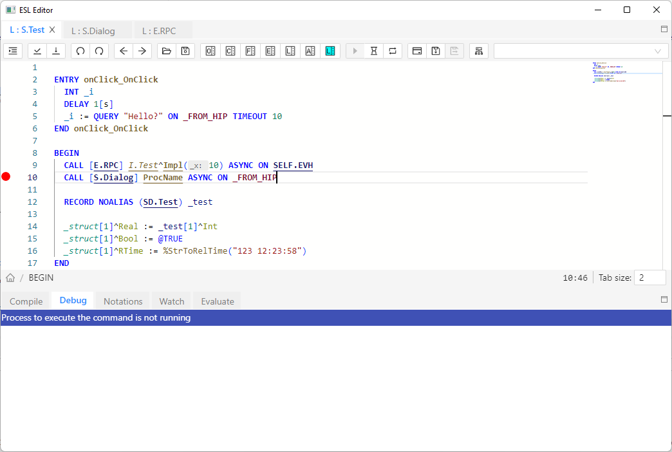Click the loop arrows toolbar icon
The height and width of the screenshot is (452, 672).
[392, 51]
